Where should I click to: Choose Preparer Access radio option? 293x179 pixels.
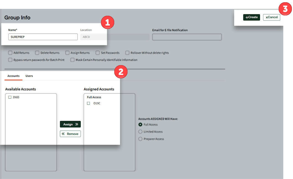tap(140, 139)
